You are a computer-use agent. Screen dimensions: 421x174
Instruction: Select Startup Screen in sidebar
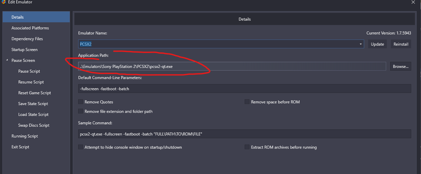click(x=24, y=50)
